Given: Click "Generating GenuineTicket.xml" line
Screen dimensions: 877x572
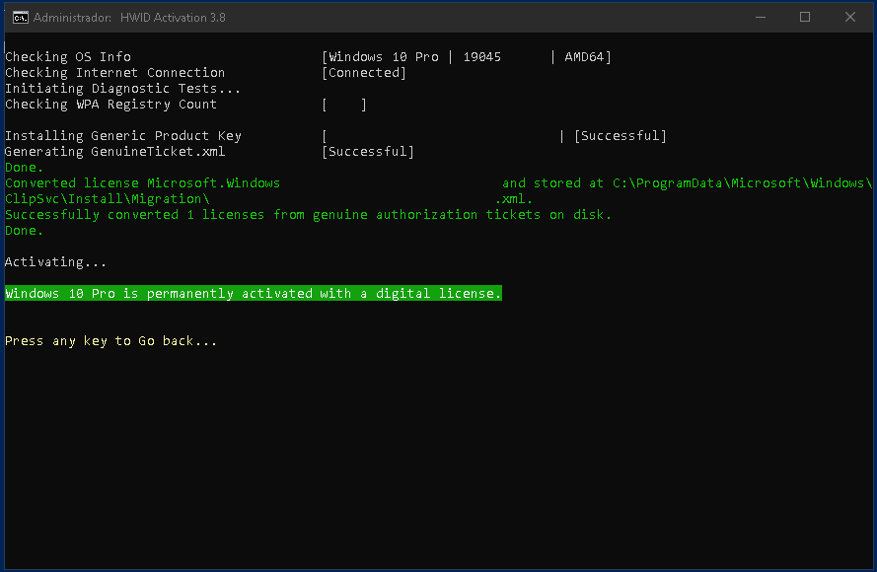Looking at the screenshot, I should 115,152.
